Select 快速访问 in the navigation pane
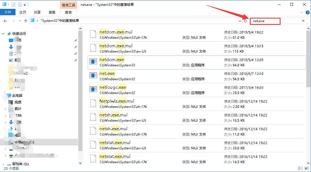Screen dimensions: 311x172 point(19,34)
